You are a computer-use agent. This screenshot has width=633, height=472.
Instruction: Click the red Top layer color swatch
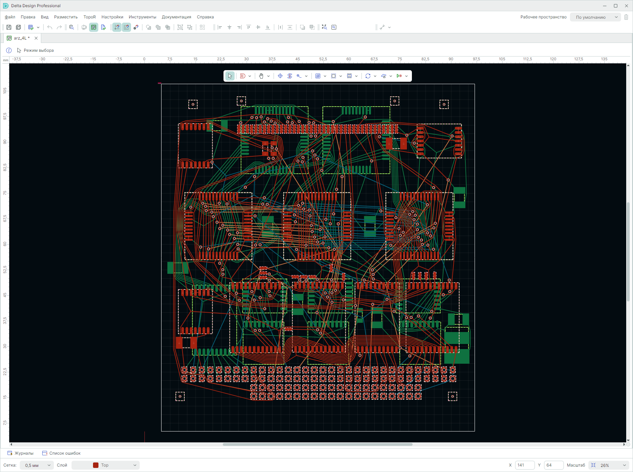point(96,465)
